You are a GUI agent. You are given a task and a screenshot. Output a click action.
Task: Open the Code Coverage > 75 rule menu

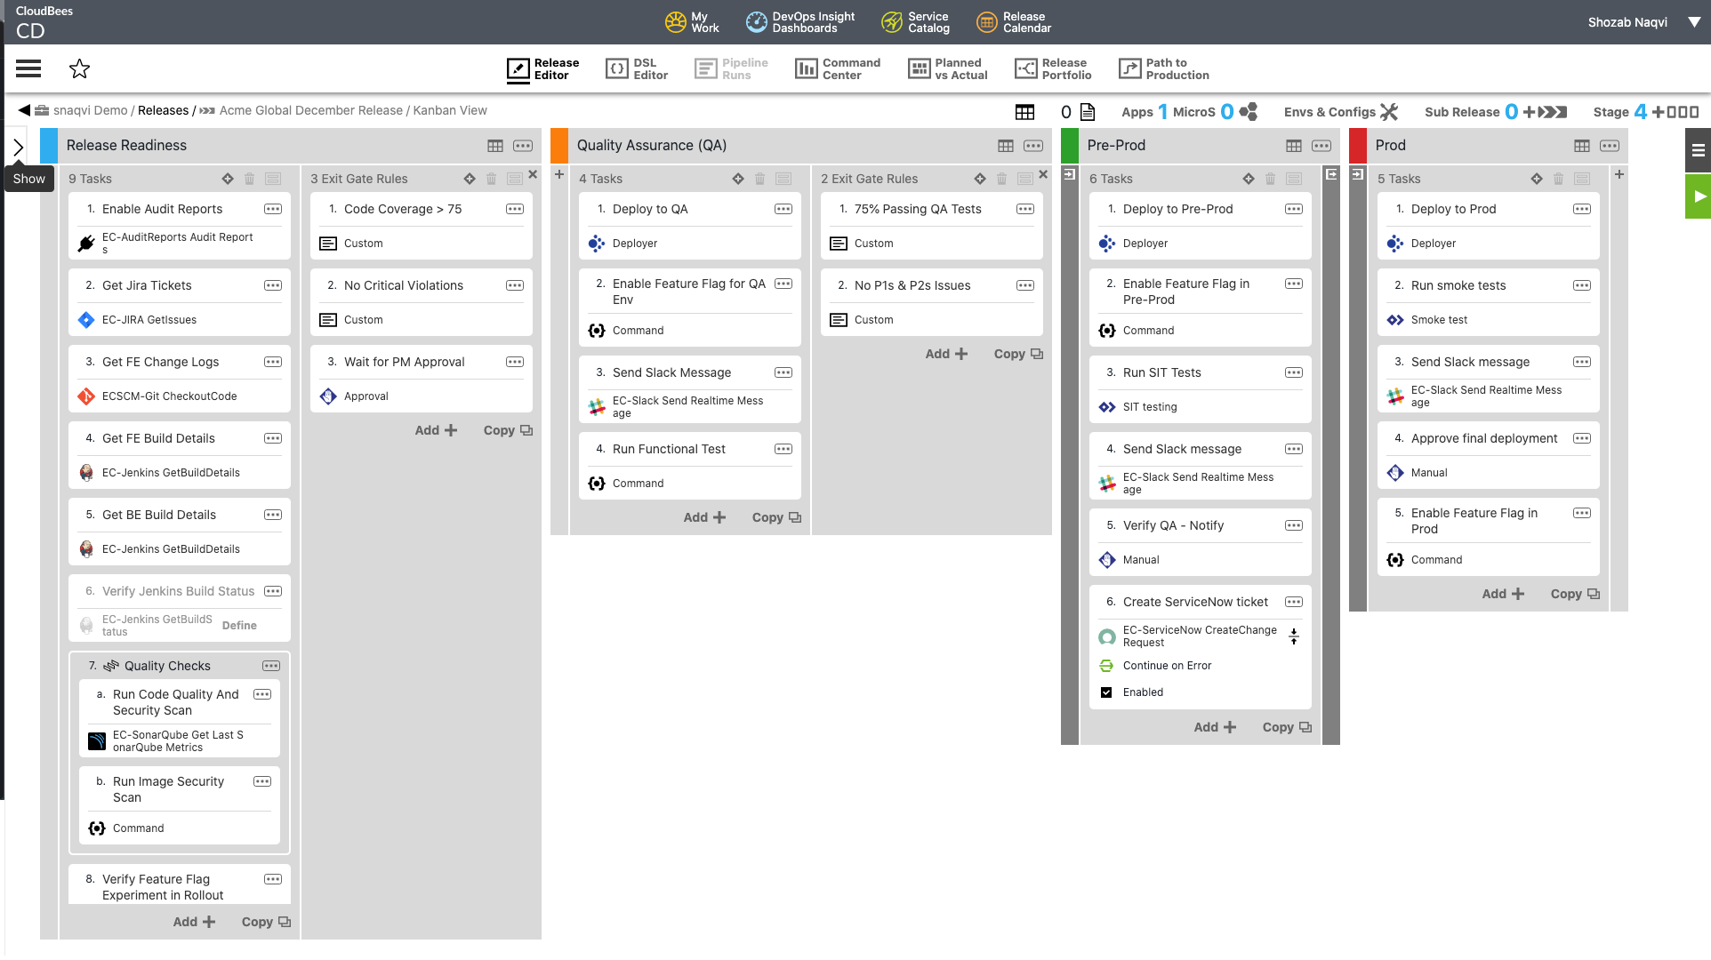[515, 209]
